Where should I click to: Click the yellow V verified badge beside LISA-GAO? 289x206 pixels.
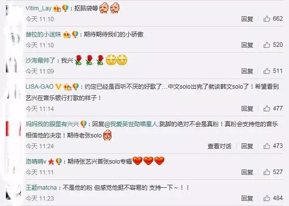58,86
